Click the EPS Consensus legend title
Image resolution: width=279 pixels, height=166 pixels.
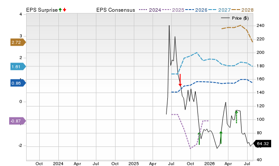(x=116, y=10)
